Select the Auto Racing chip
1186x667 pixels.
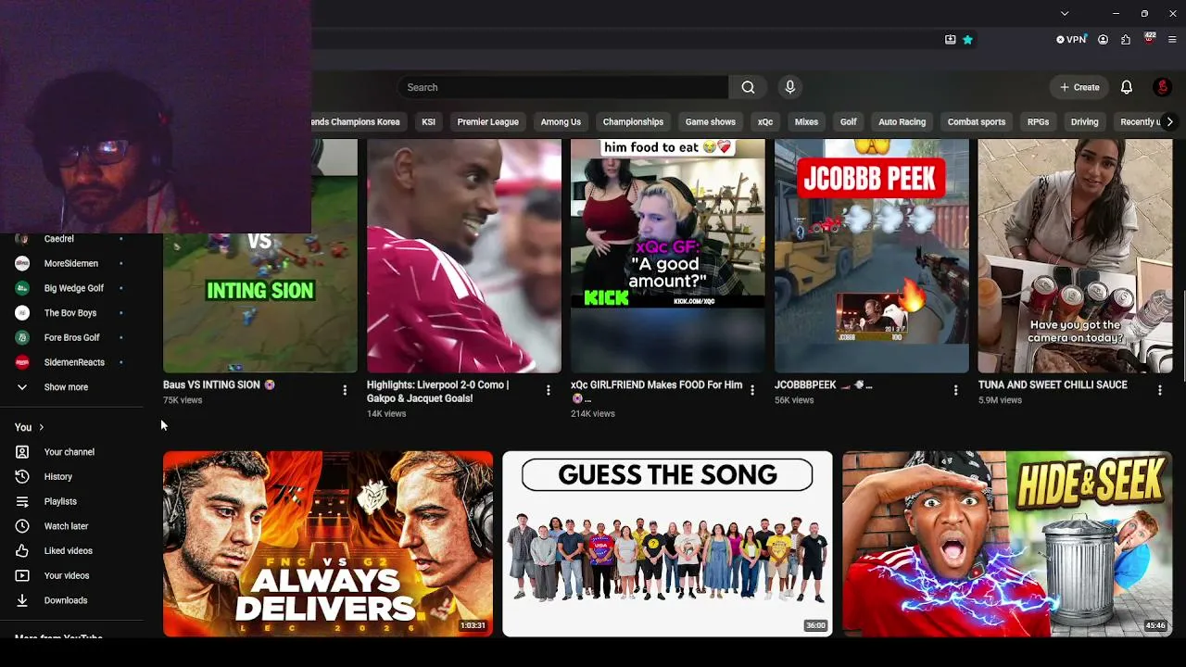(902, 121)
